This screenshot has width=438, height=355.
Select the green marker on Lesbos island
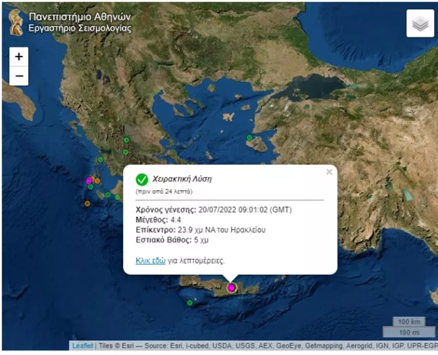249,137
